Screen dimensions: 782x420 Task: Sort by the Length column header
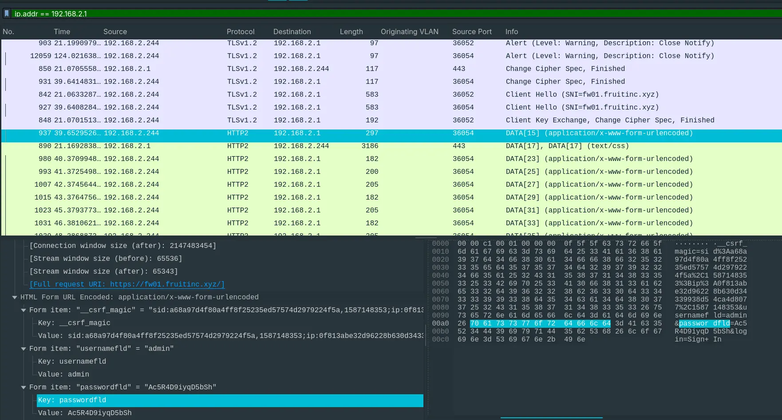351,31
